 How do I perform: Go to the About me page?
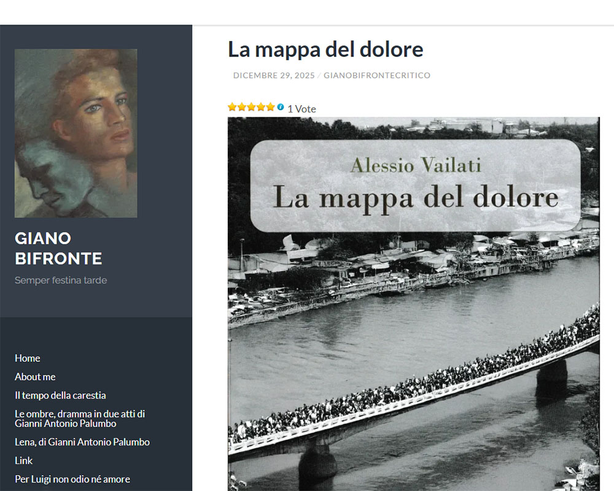pos(35,377)
